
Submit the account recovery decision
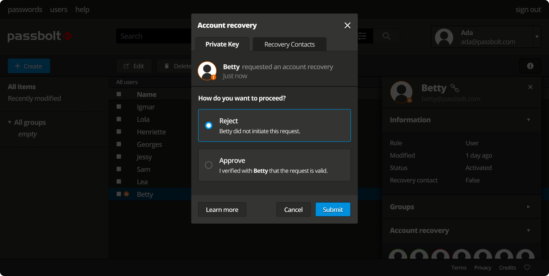point(333,209)
